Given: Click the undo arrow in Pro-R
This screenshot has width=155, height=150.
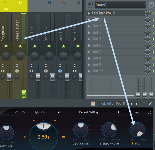Looking at the screenshot, I should click(16, 112).
